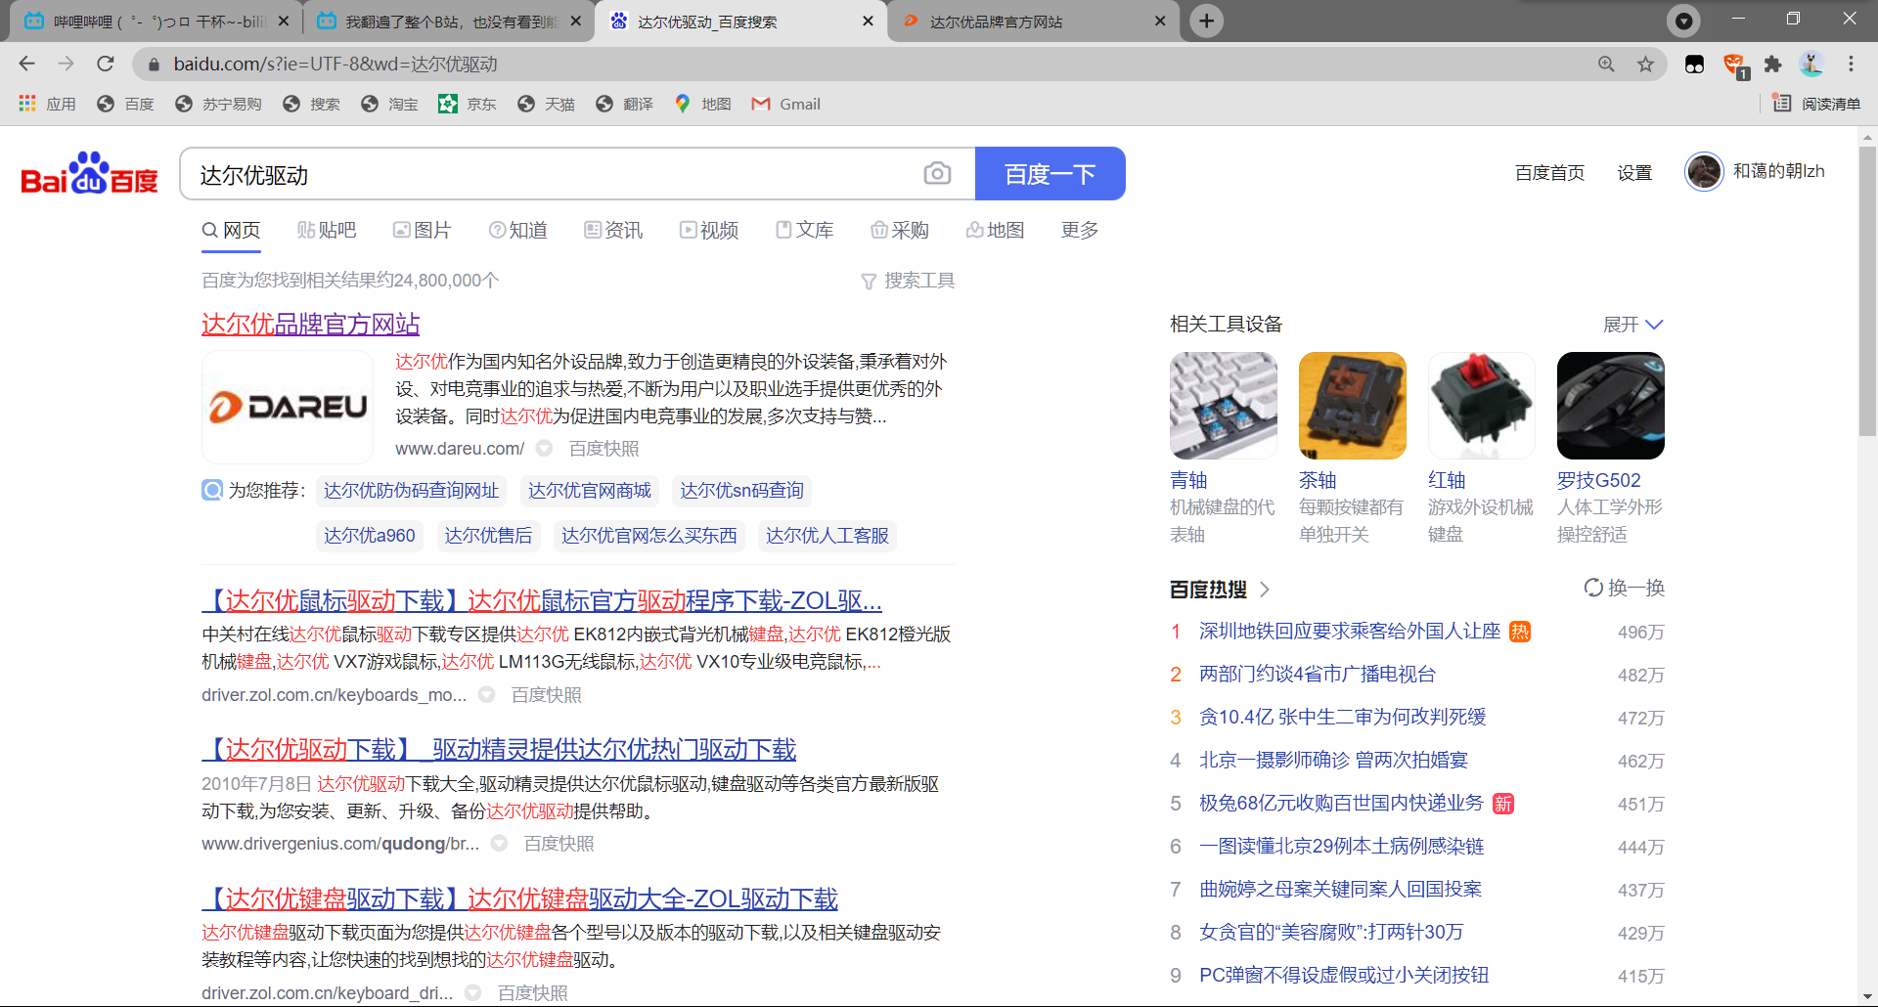
Task: Open the 设置 link in header
Action: tap(1634, 172)
